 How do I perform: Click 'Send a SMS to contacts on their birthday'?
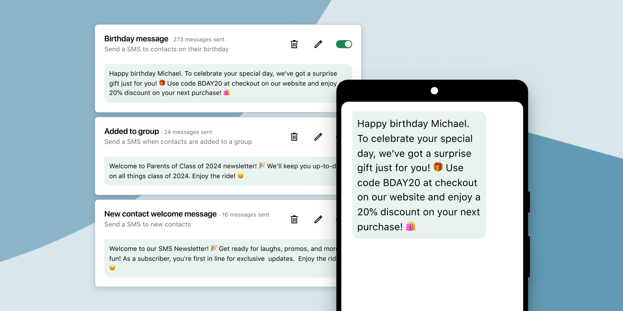click(166, 49)
